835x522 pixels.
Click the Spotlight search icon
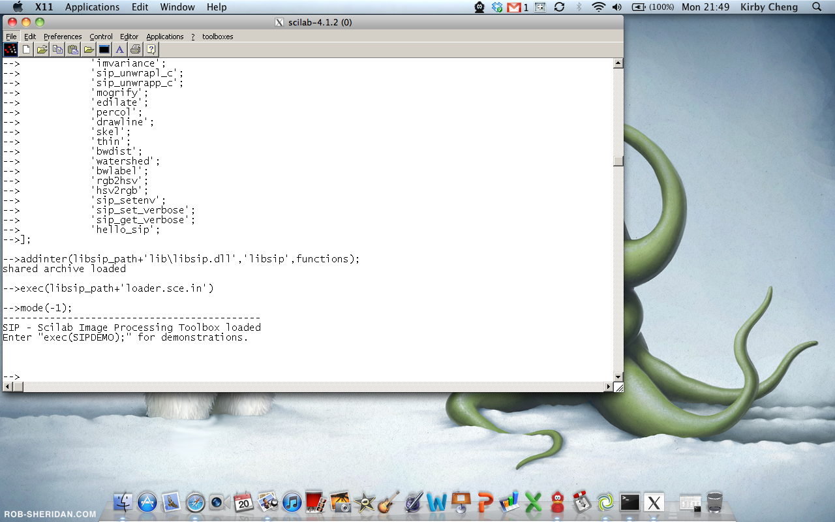click(816, 7)
